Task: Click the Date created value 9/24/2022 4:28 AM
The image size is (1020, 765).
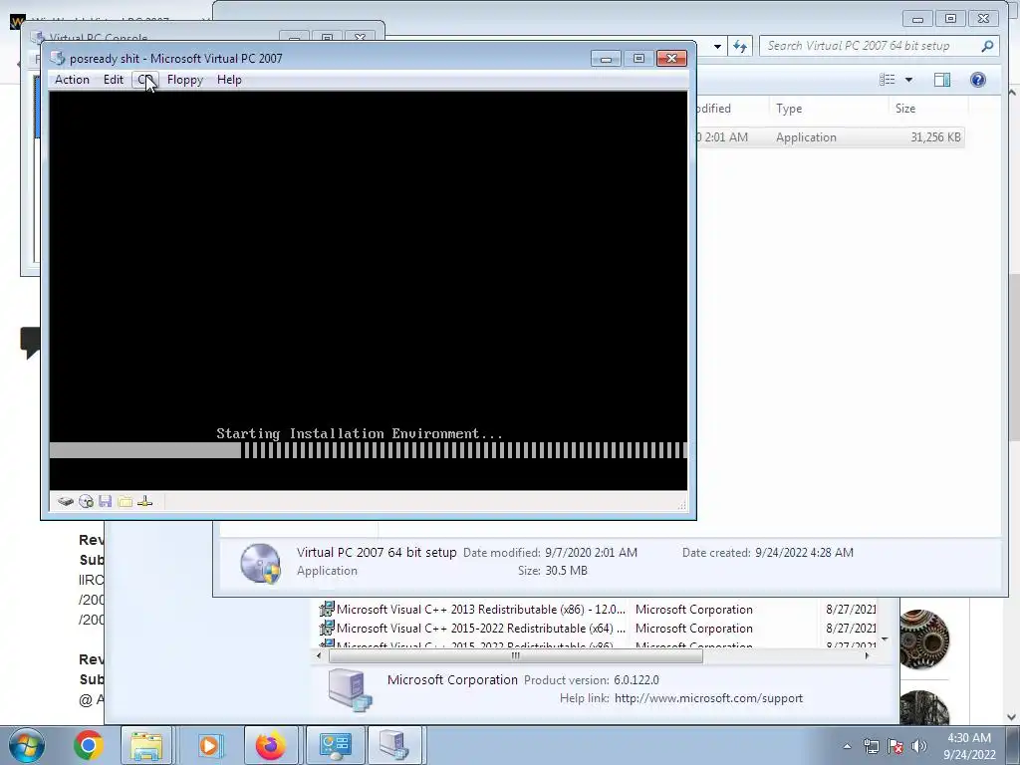Action: [x=804, y=552]
